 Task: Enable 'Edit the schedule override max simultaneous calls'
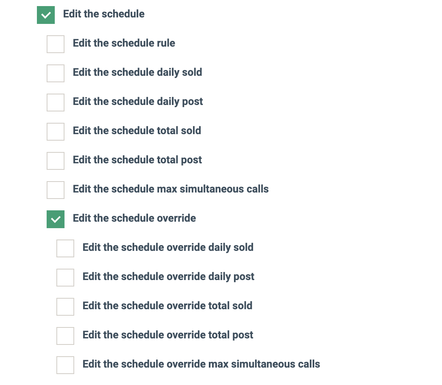[65, 365]
